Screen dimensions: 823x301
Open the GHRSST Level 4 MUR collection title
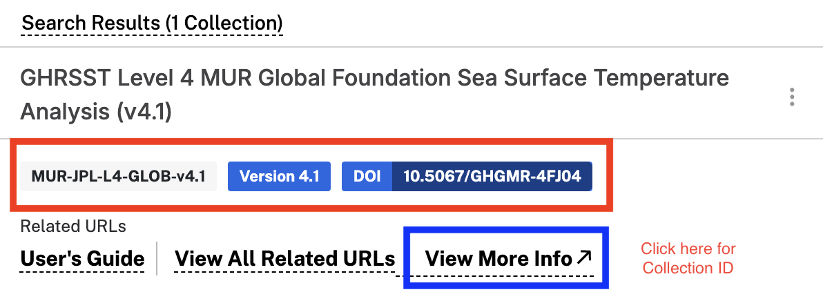pyautogui.click(x=375, y=95)
